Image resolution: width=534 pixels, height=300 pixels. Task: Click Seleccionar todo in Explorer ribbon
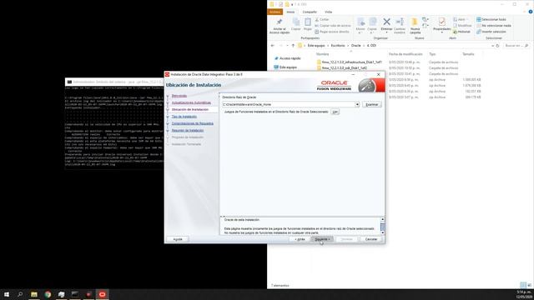(x=491, y=20)
